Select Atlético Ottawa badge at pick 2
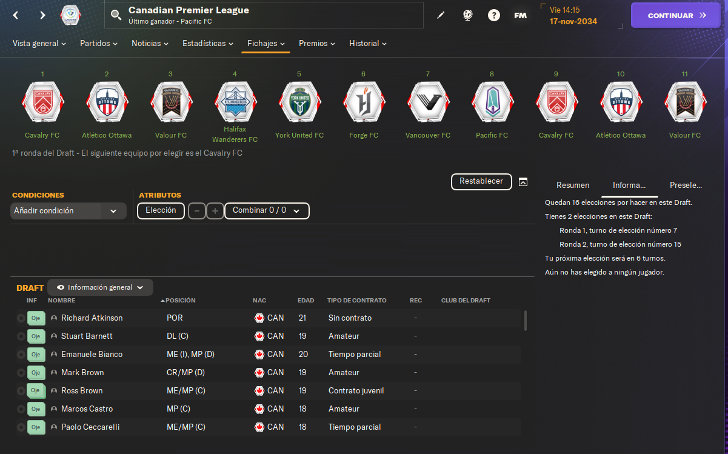Screen dimensions: 728x454 pos(106,102)
